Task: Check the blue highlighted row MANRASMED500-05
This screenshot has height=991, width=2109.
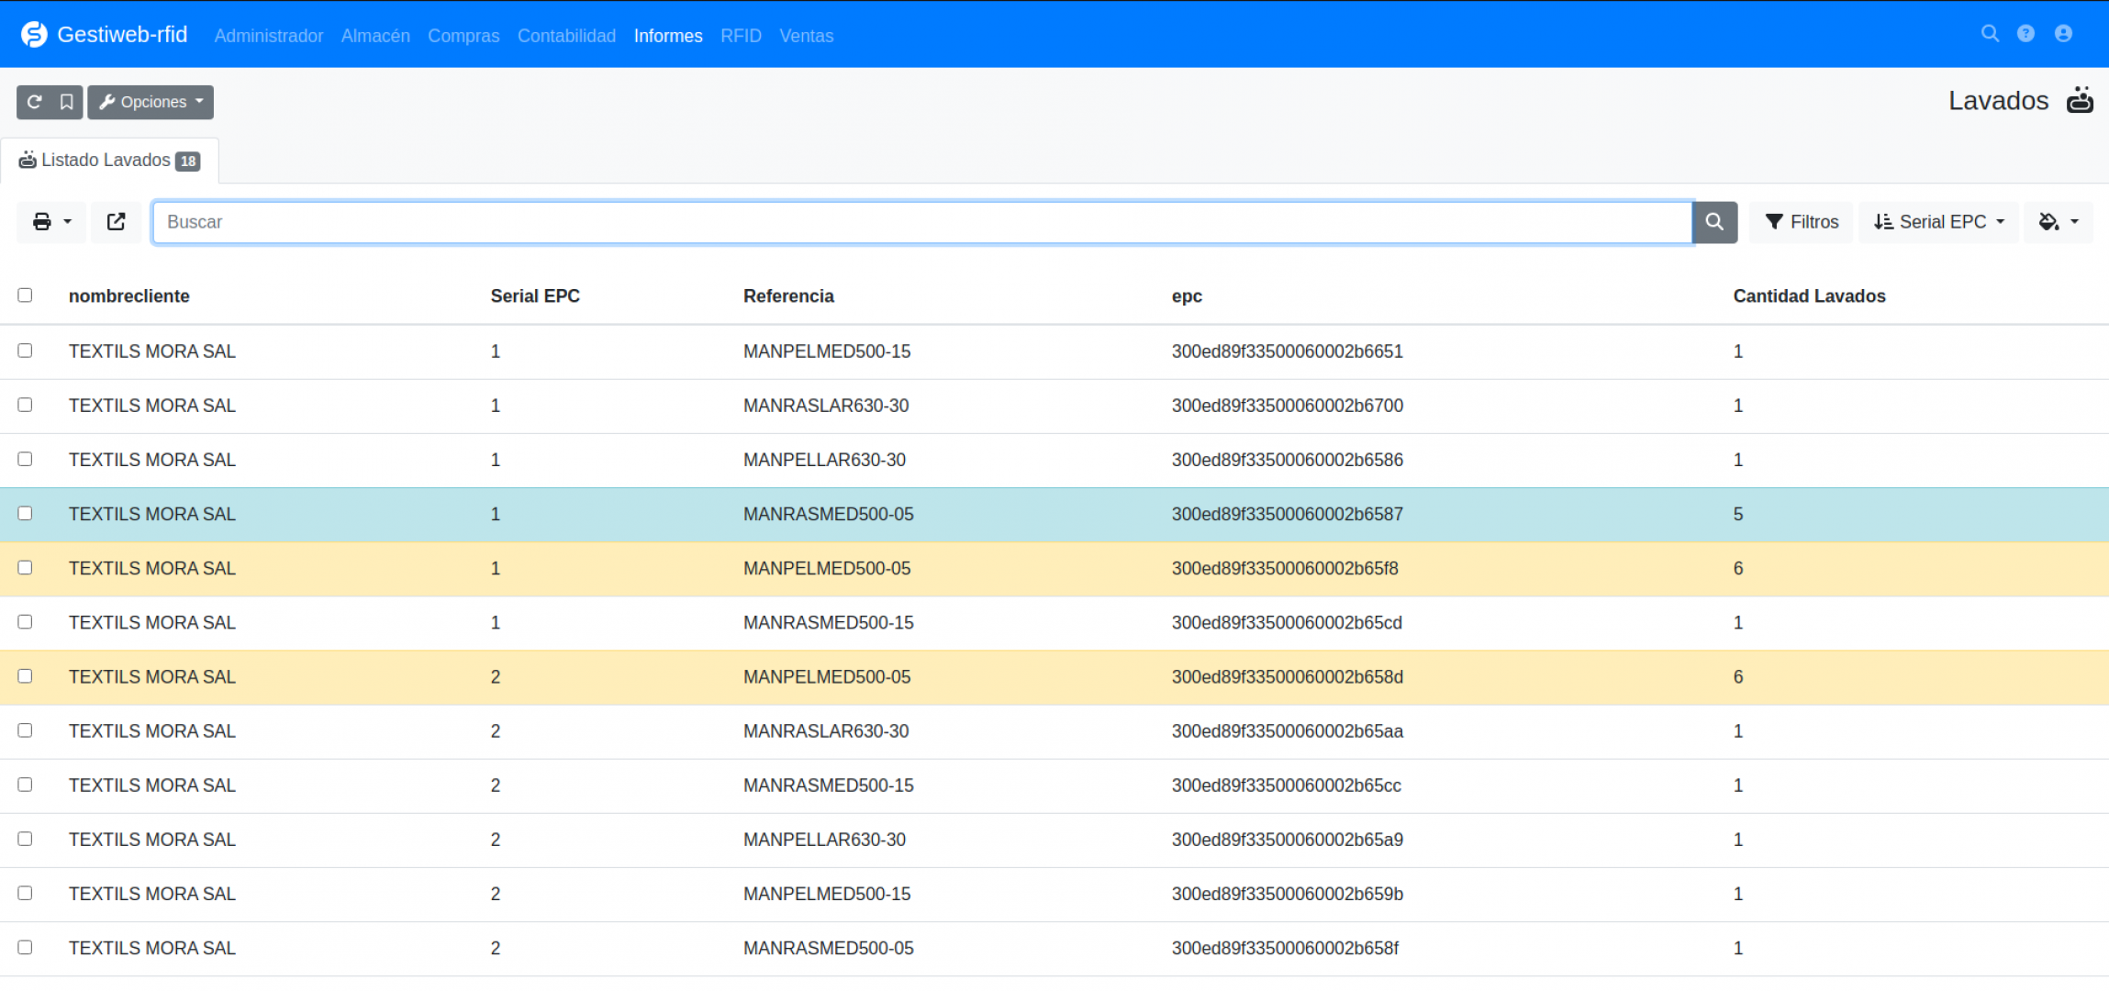Action: coord(25,513)
